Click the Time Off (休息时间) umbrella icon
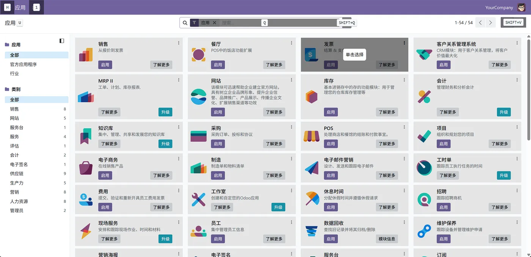This screenshot has height=257, width=531. (311, 199)
